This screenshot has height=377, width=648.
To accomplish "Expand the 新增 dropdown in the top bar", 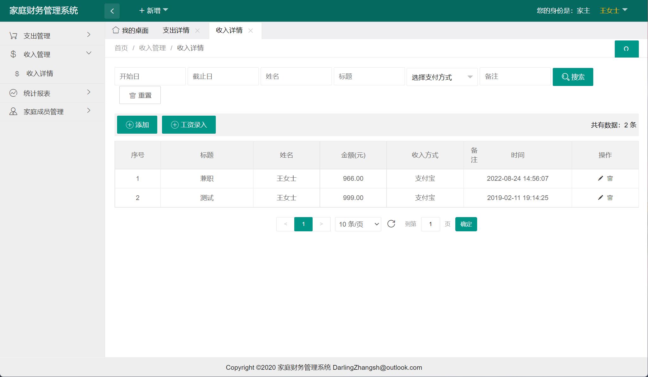I will (153, 10).
